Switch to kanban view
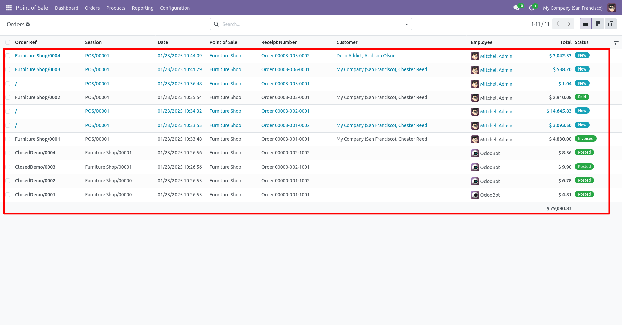The image size is (622, 325). (598, 24)
